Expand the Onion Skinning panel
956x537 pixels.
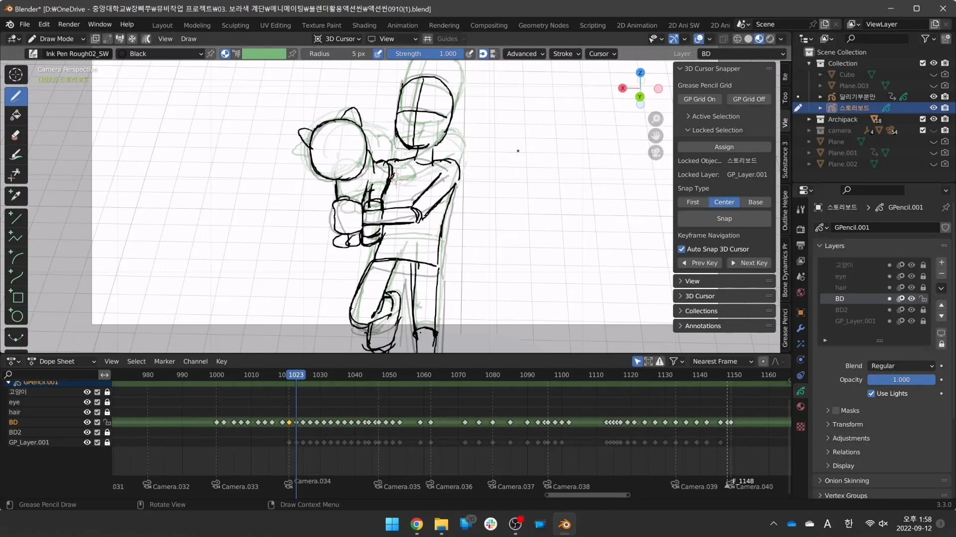point(846,480)
